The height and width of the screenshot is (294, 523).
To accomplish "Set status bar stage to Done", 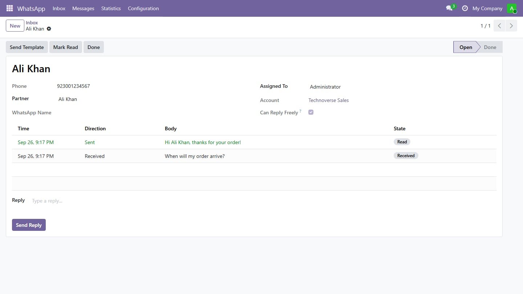I will [490, 47].
